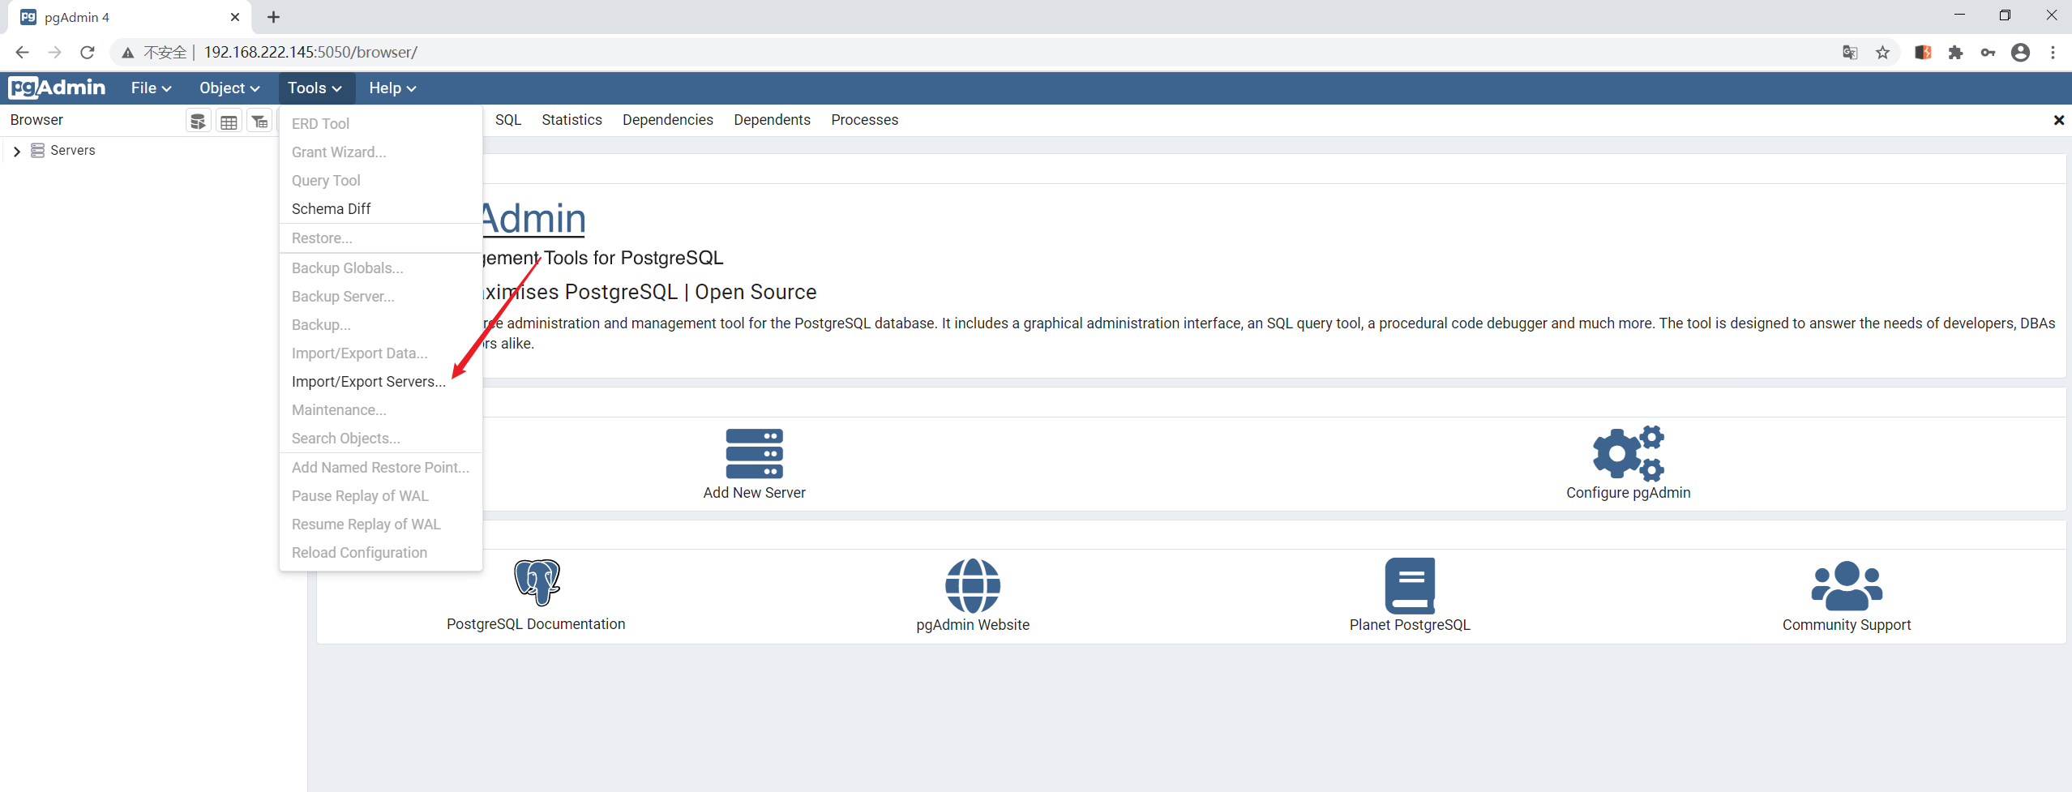The width and height of the screenshot is (2072, 792).
Task: Click the pgAdmin logo in header
Action: [57, 88]
